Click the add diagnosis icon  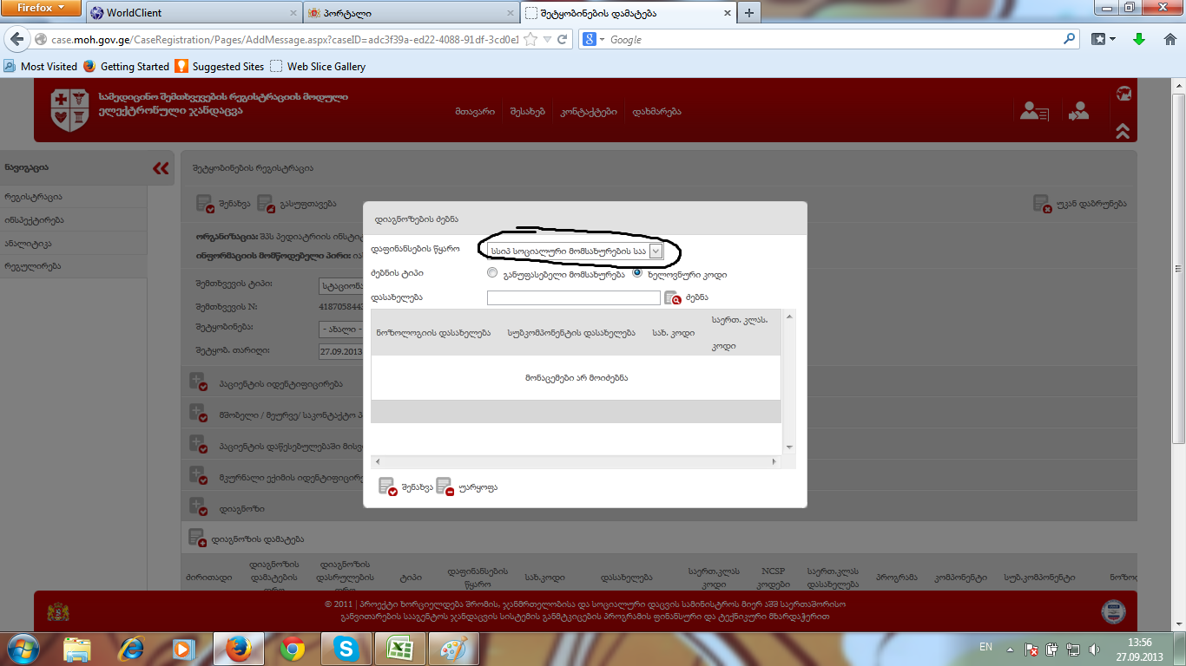pyautogui.click(x=197, y=538)
